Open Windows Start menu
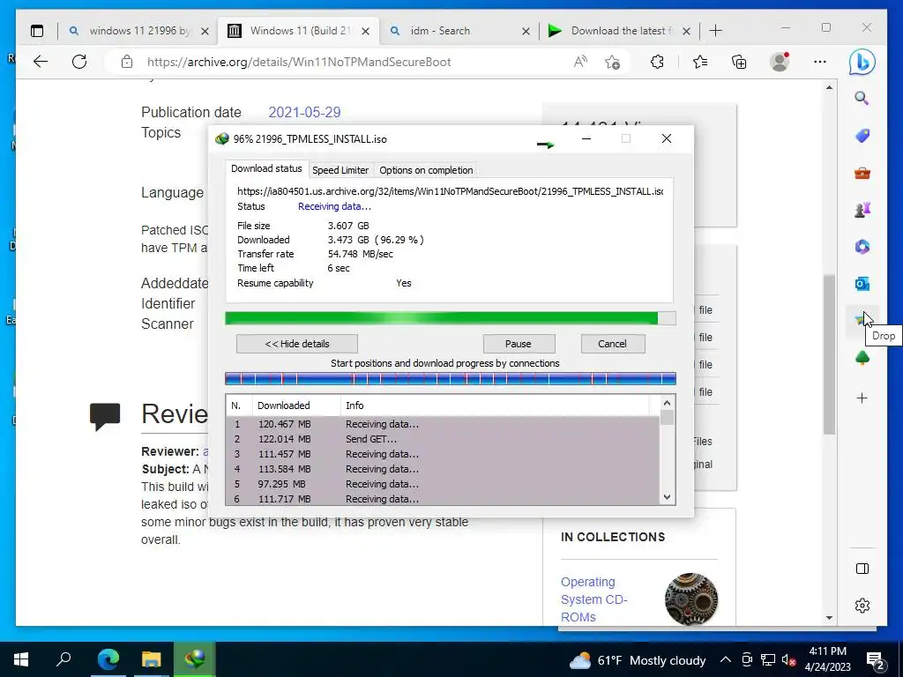903x677 pixels. click(21, 659)
